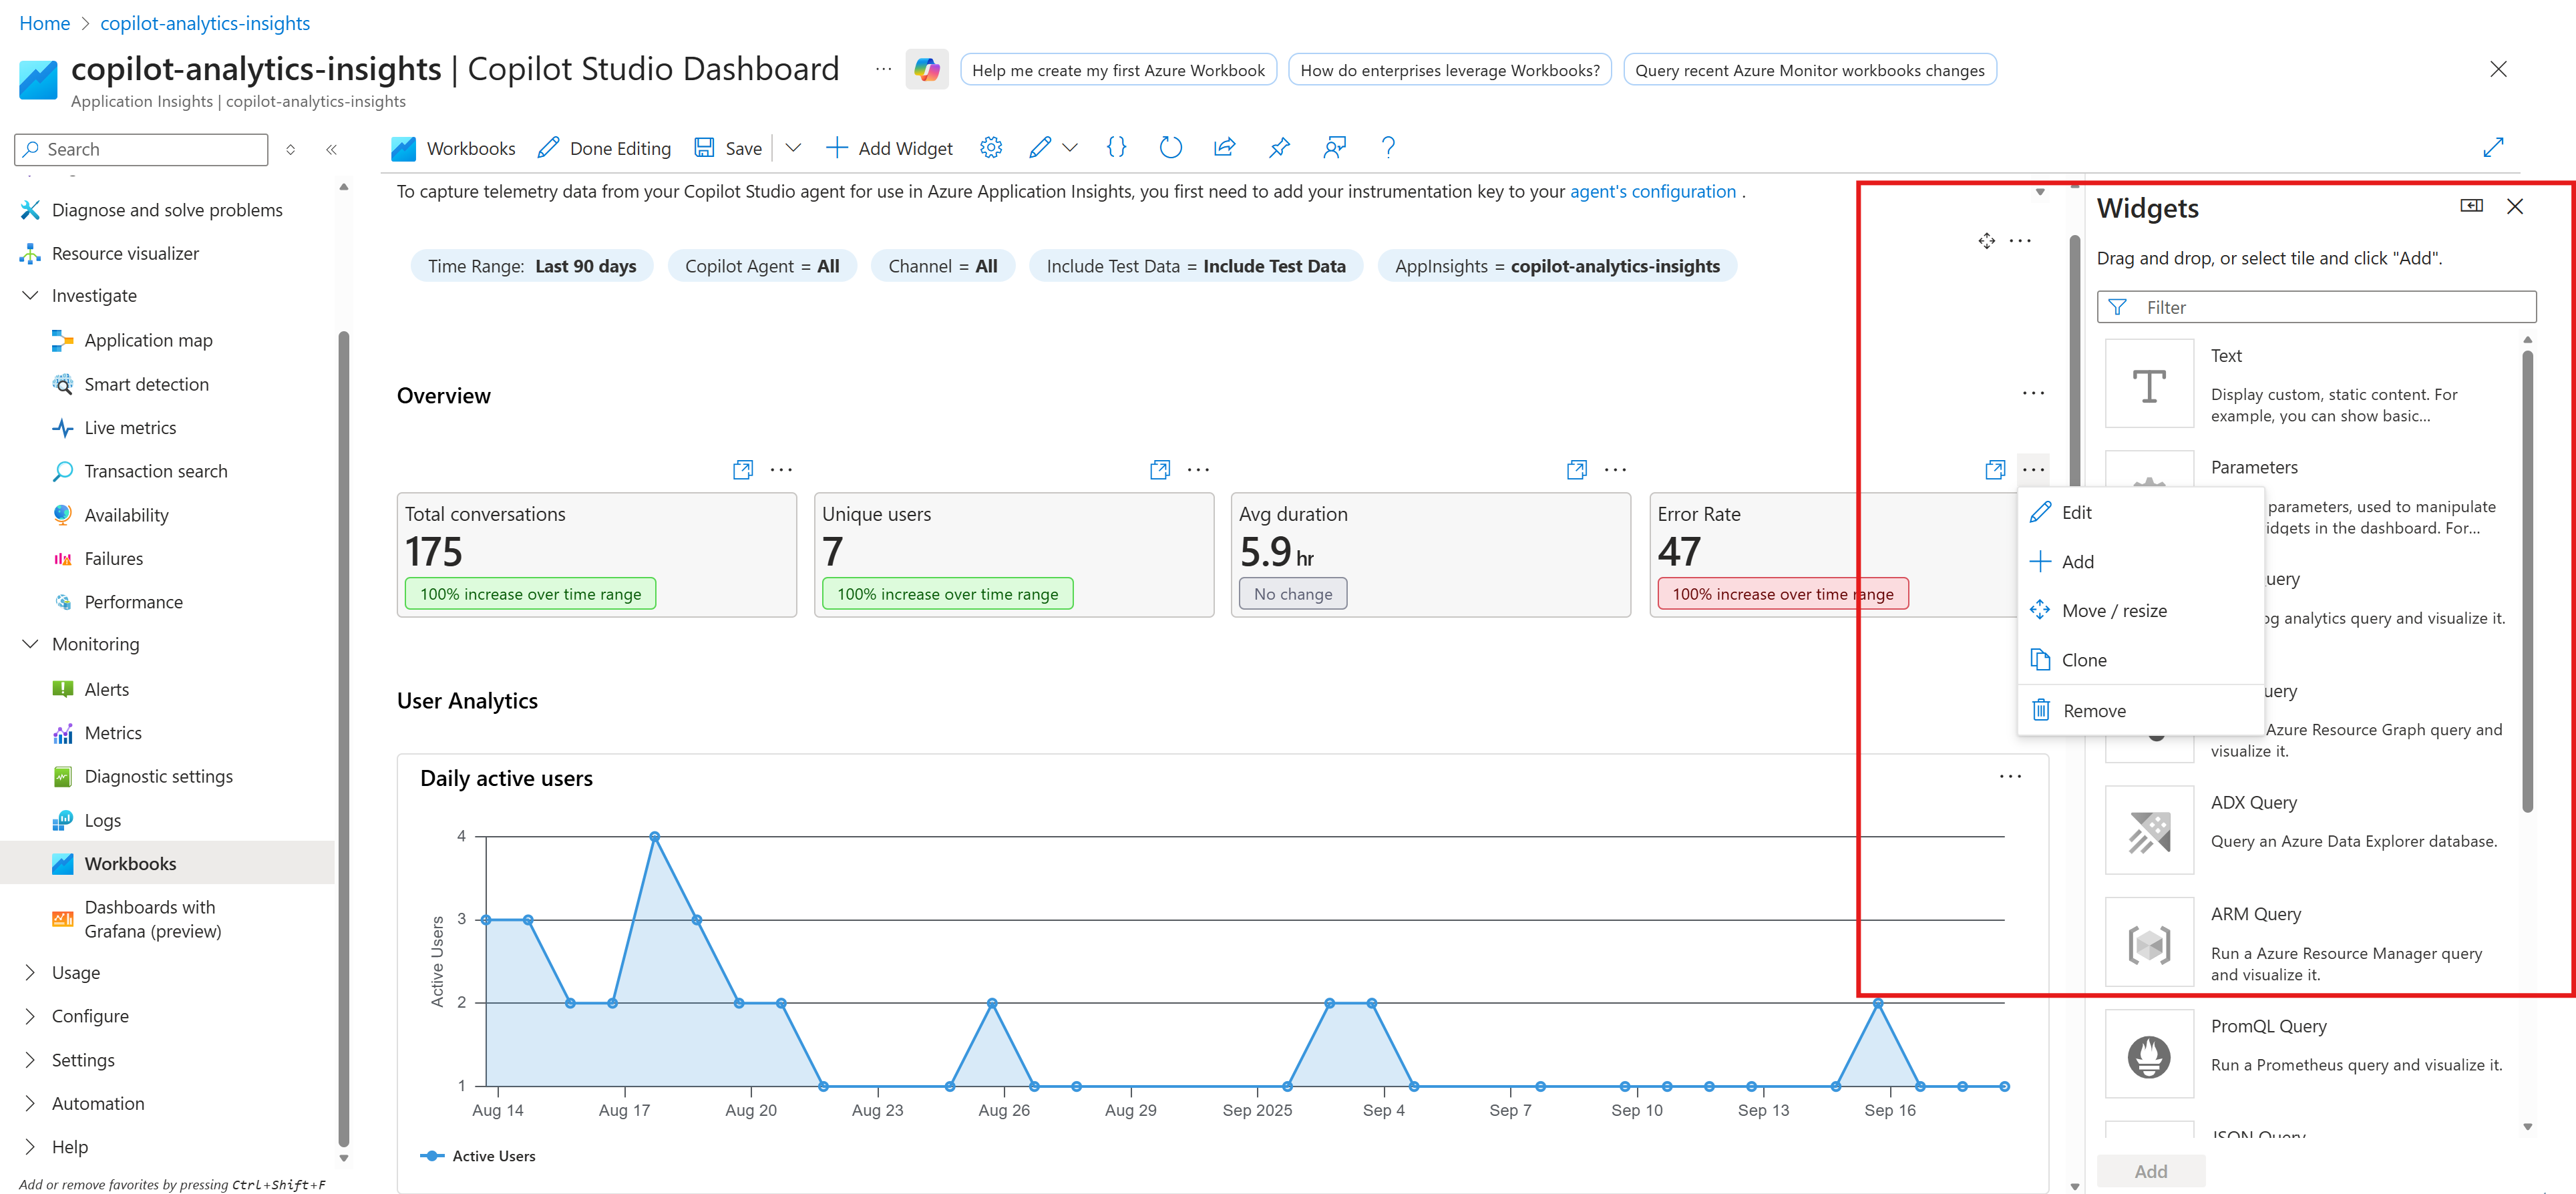
Task: Click the share workbook icon
Action: click(x=1224, y=147)
